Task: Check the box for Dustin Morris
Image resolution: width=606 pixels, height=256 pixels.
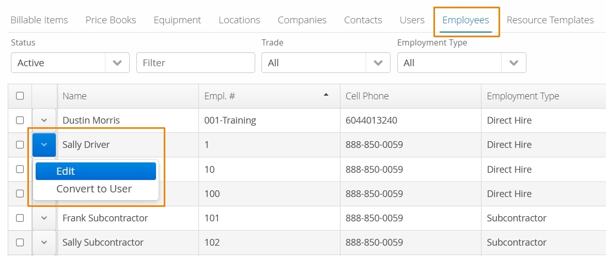Action: click(x=20, y=121)
